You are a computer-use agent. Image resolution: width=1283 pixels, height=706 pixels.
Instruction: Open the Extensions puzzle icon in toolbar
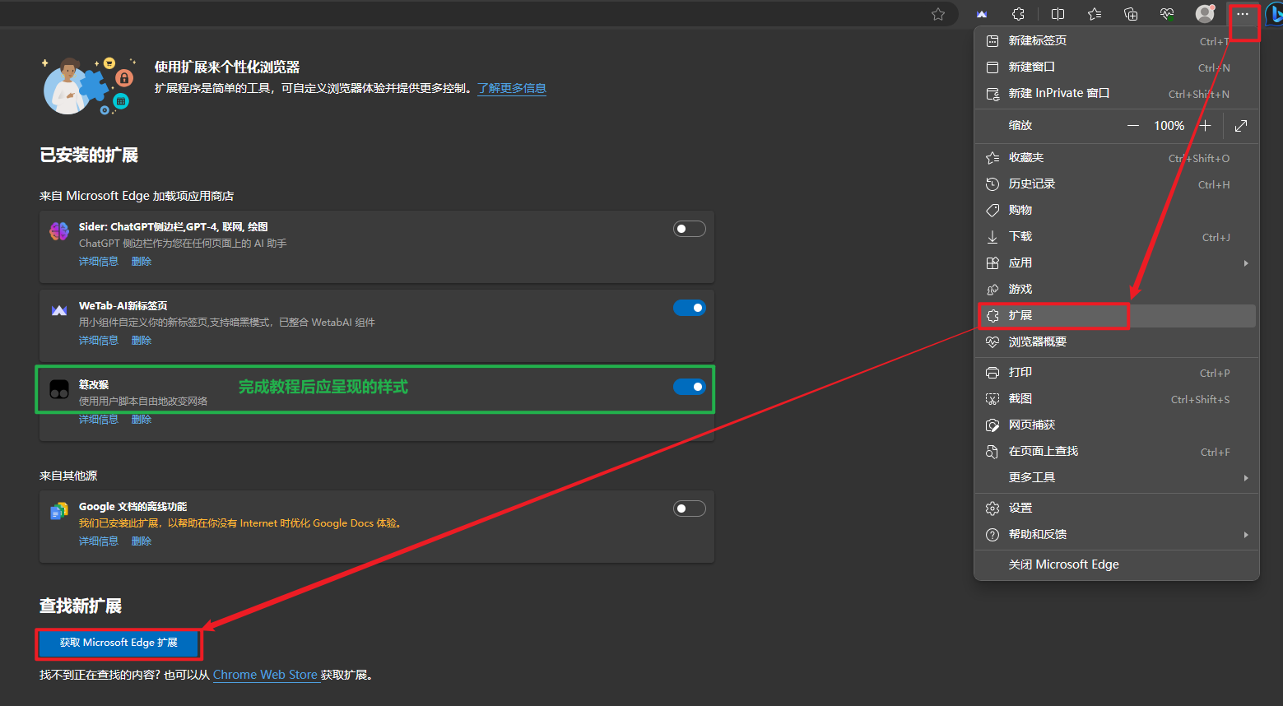[x=1018, y=14]
